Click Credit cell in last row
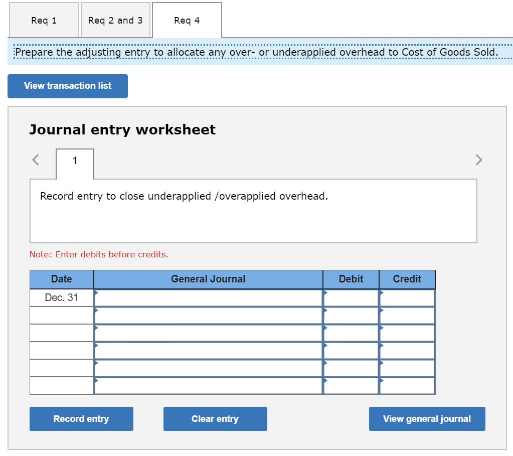The width and height of the screenshot is (513, 456). 407,386
